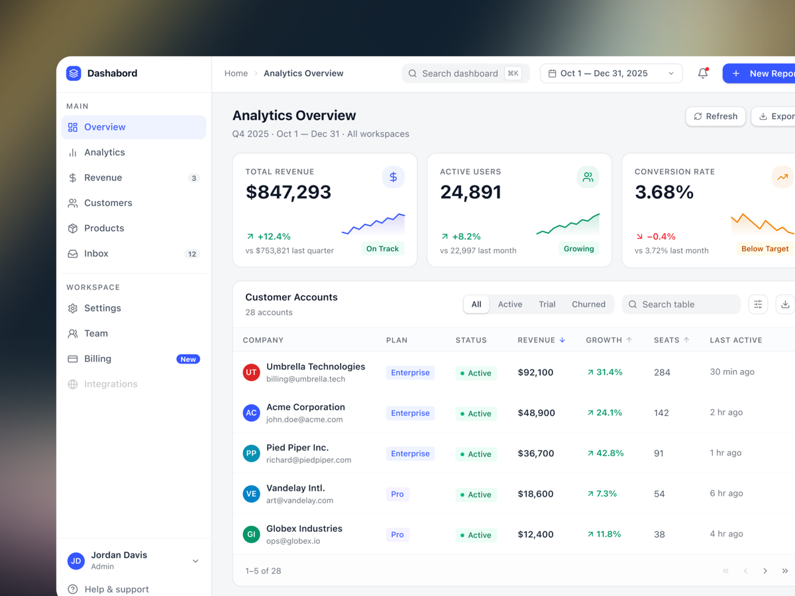795x596 pixels.
Task: Sort table by Revenue column
Action: [541, 340]
